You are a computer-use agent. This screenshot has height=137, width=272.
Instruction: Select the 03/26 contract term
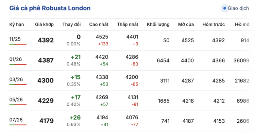(15, 79)
